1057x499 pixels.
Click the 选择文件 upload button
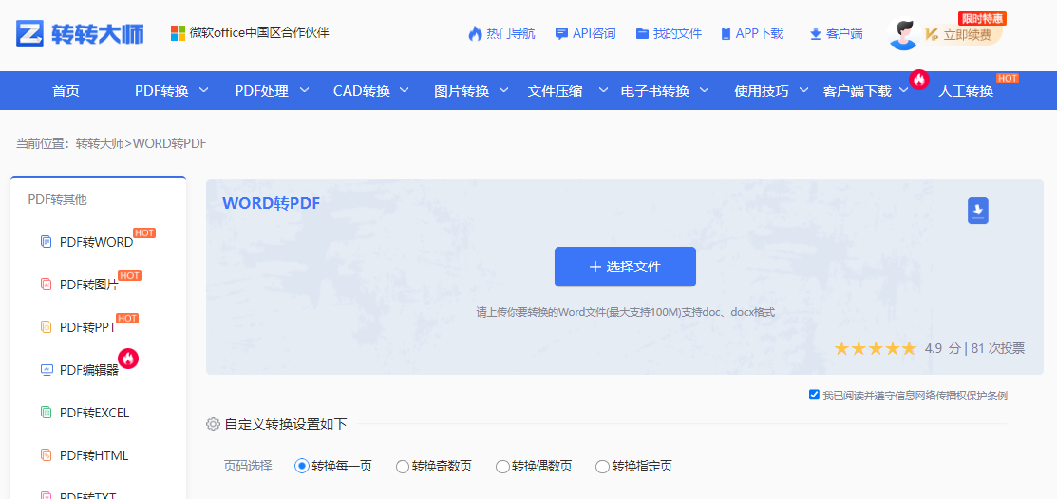(x=625, y=267)
